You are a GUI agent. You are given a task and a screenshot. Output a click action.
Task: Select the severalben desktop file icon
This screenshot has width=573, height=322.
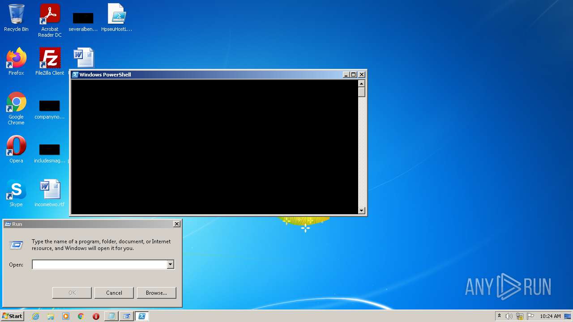click(x=83, y=21)
